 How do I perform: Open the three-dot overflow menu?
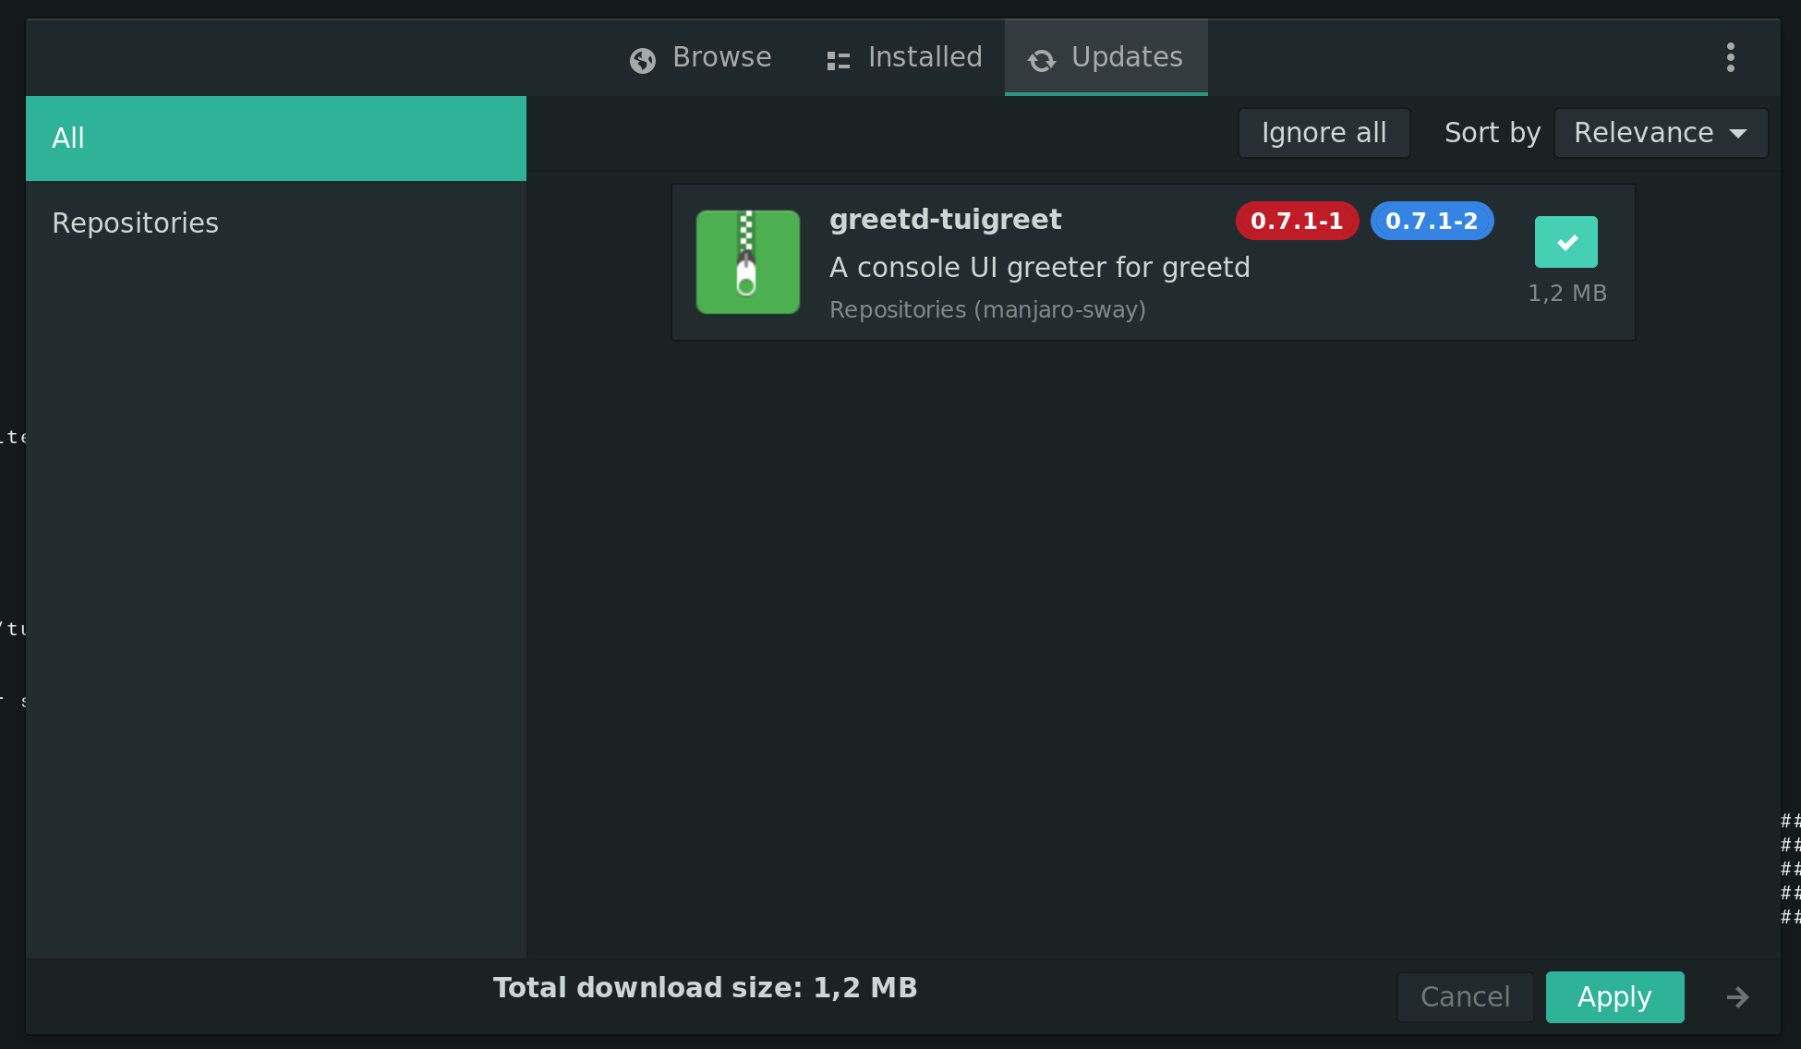1730,57
